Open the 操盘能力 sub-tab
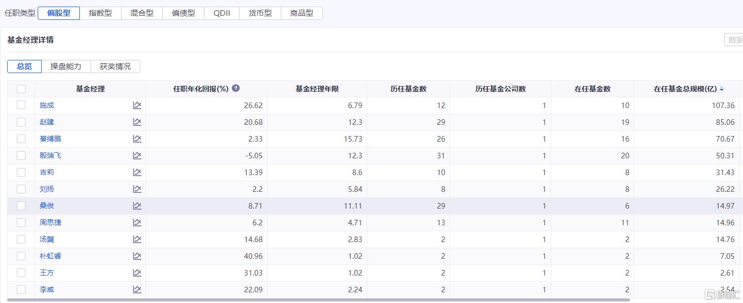 [x=66, y=66]
